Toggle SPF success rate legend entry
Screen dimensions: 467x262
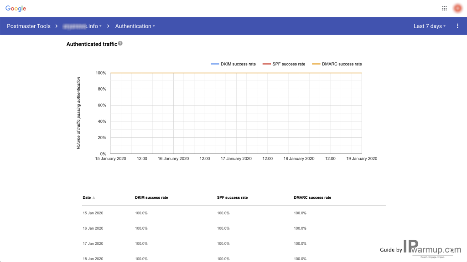284,64
